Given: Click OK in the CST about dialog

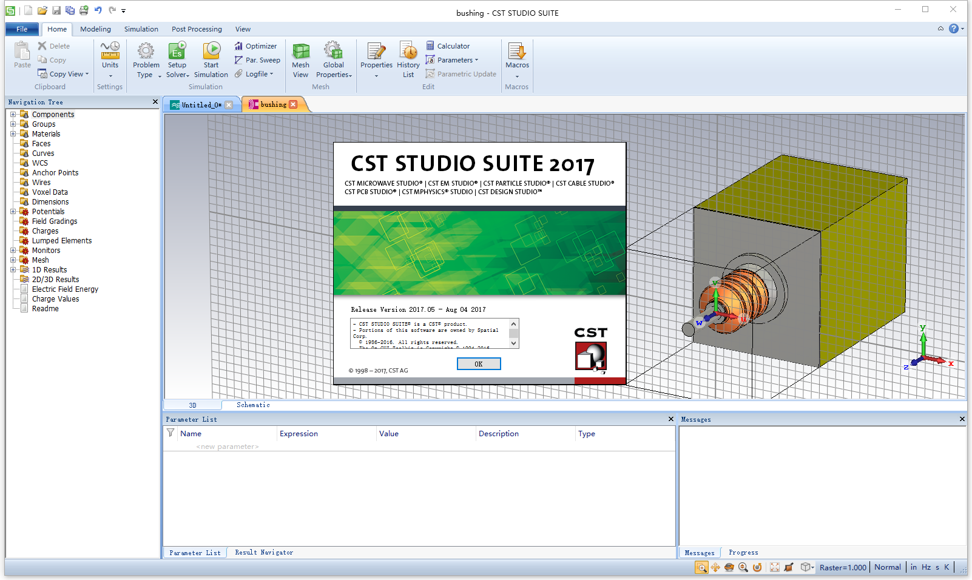Looking at the screenshot, I should coord(479,364).
